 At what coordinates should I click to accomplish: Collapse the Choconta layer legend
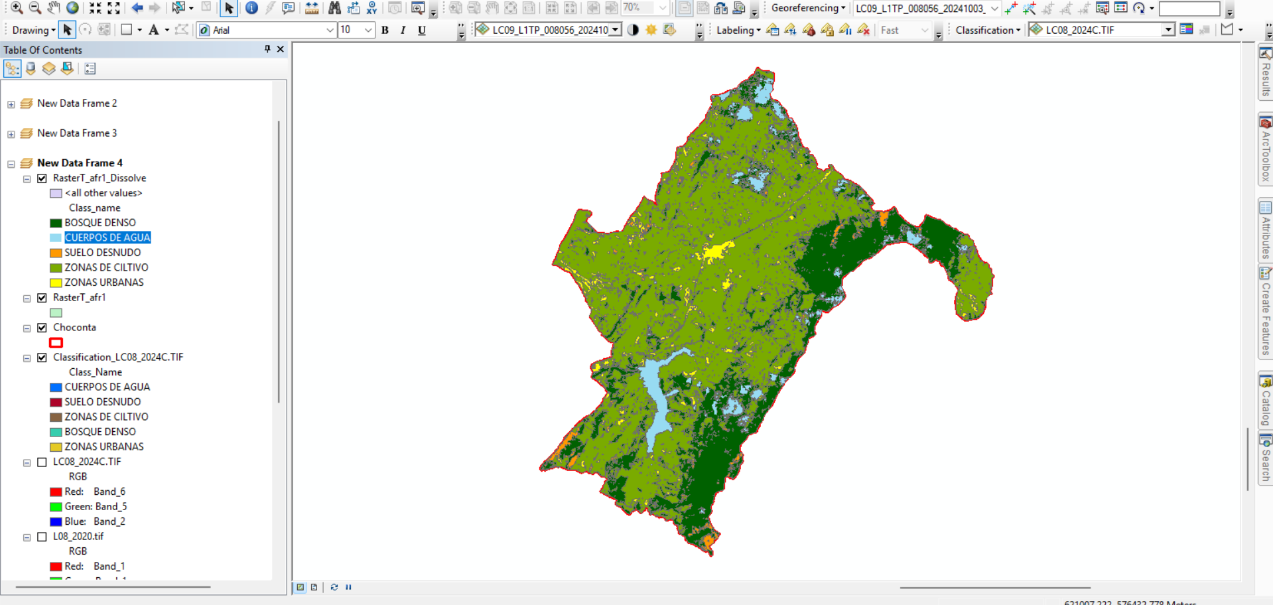coord(27,328)
